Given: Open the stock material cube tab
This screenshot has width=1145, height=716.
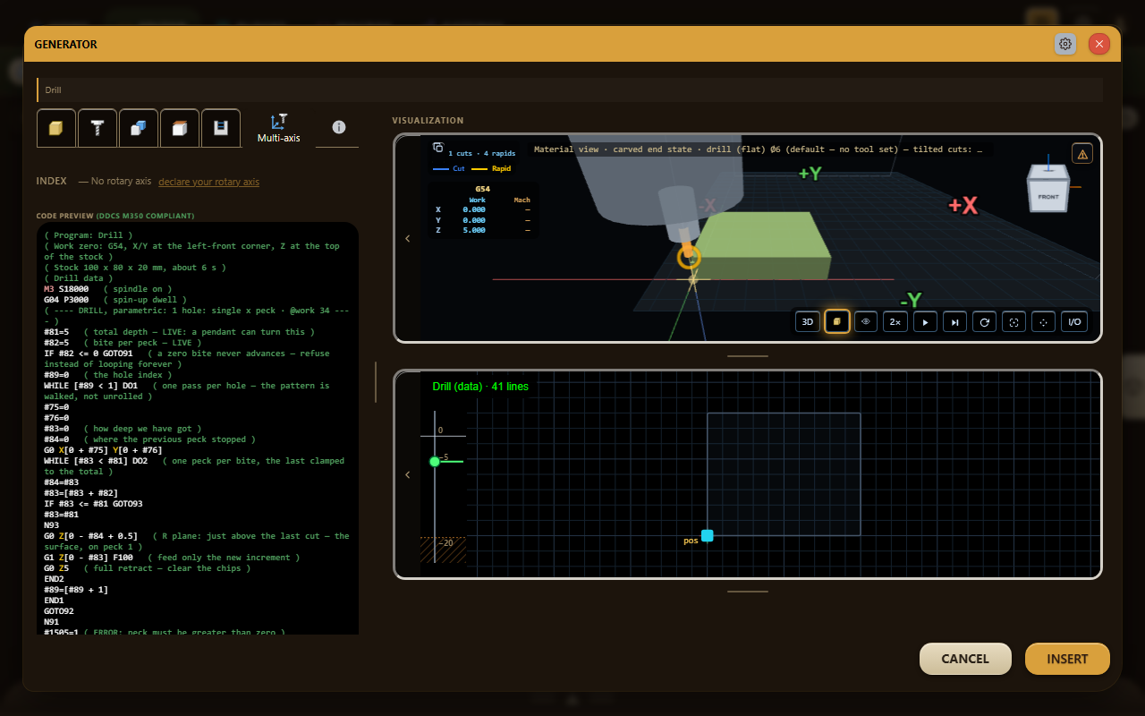Looking at the screenshot, I should (x=56, y=128).
